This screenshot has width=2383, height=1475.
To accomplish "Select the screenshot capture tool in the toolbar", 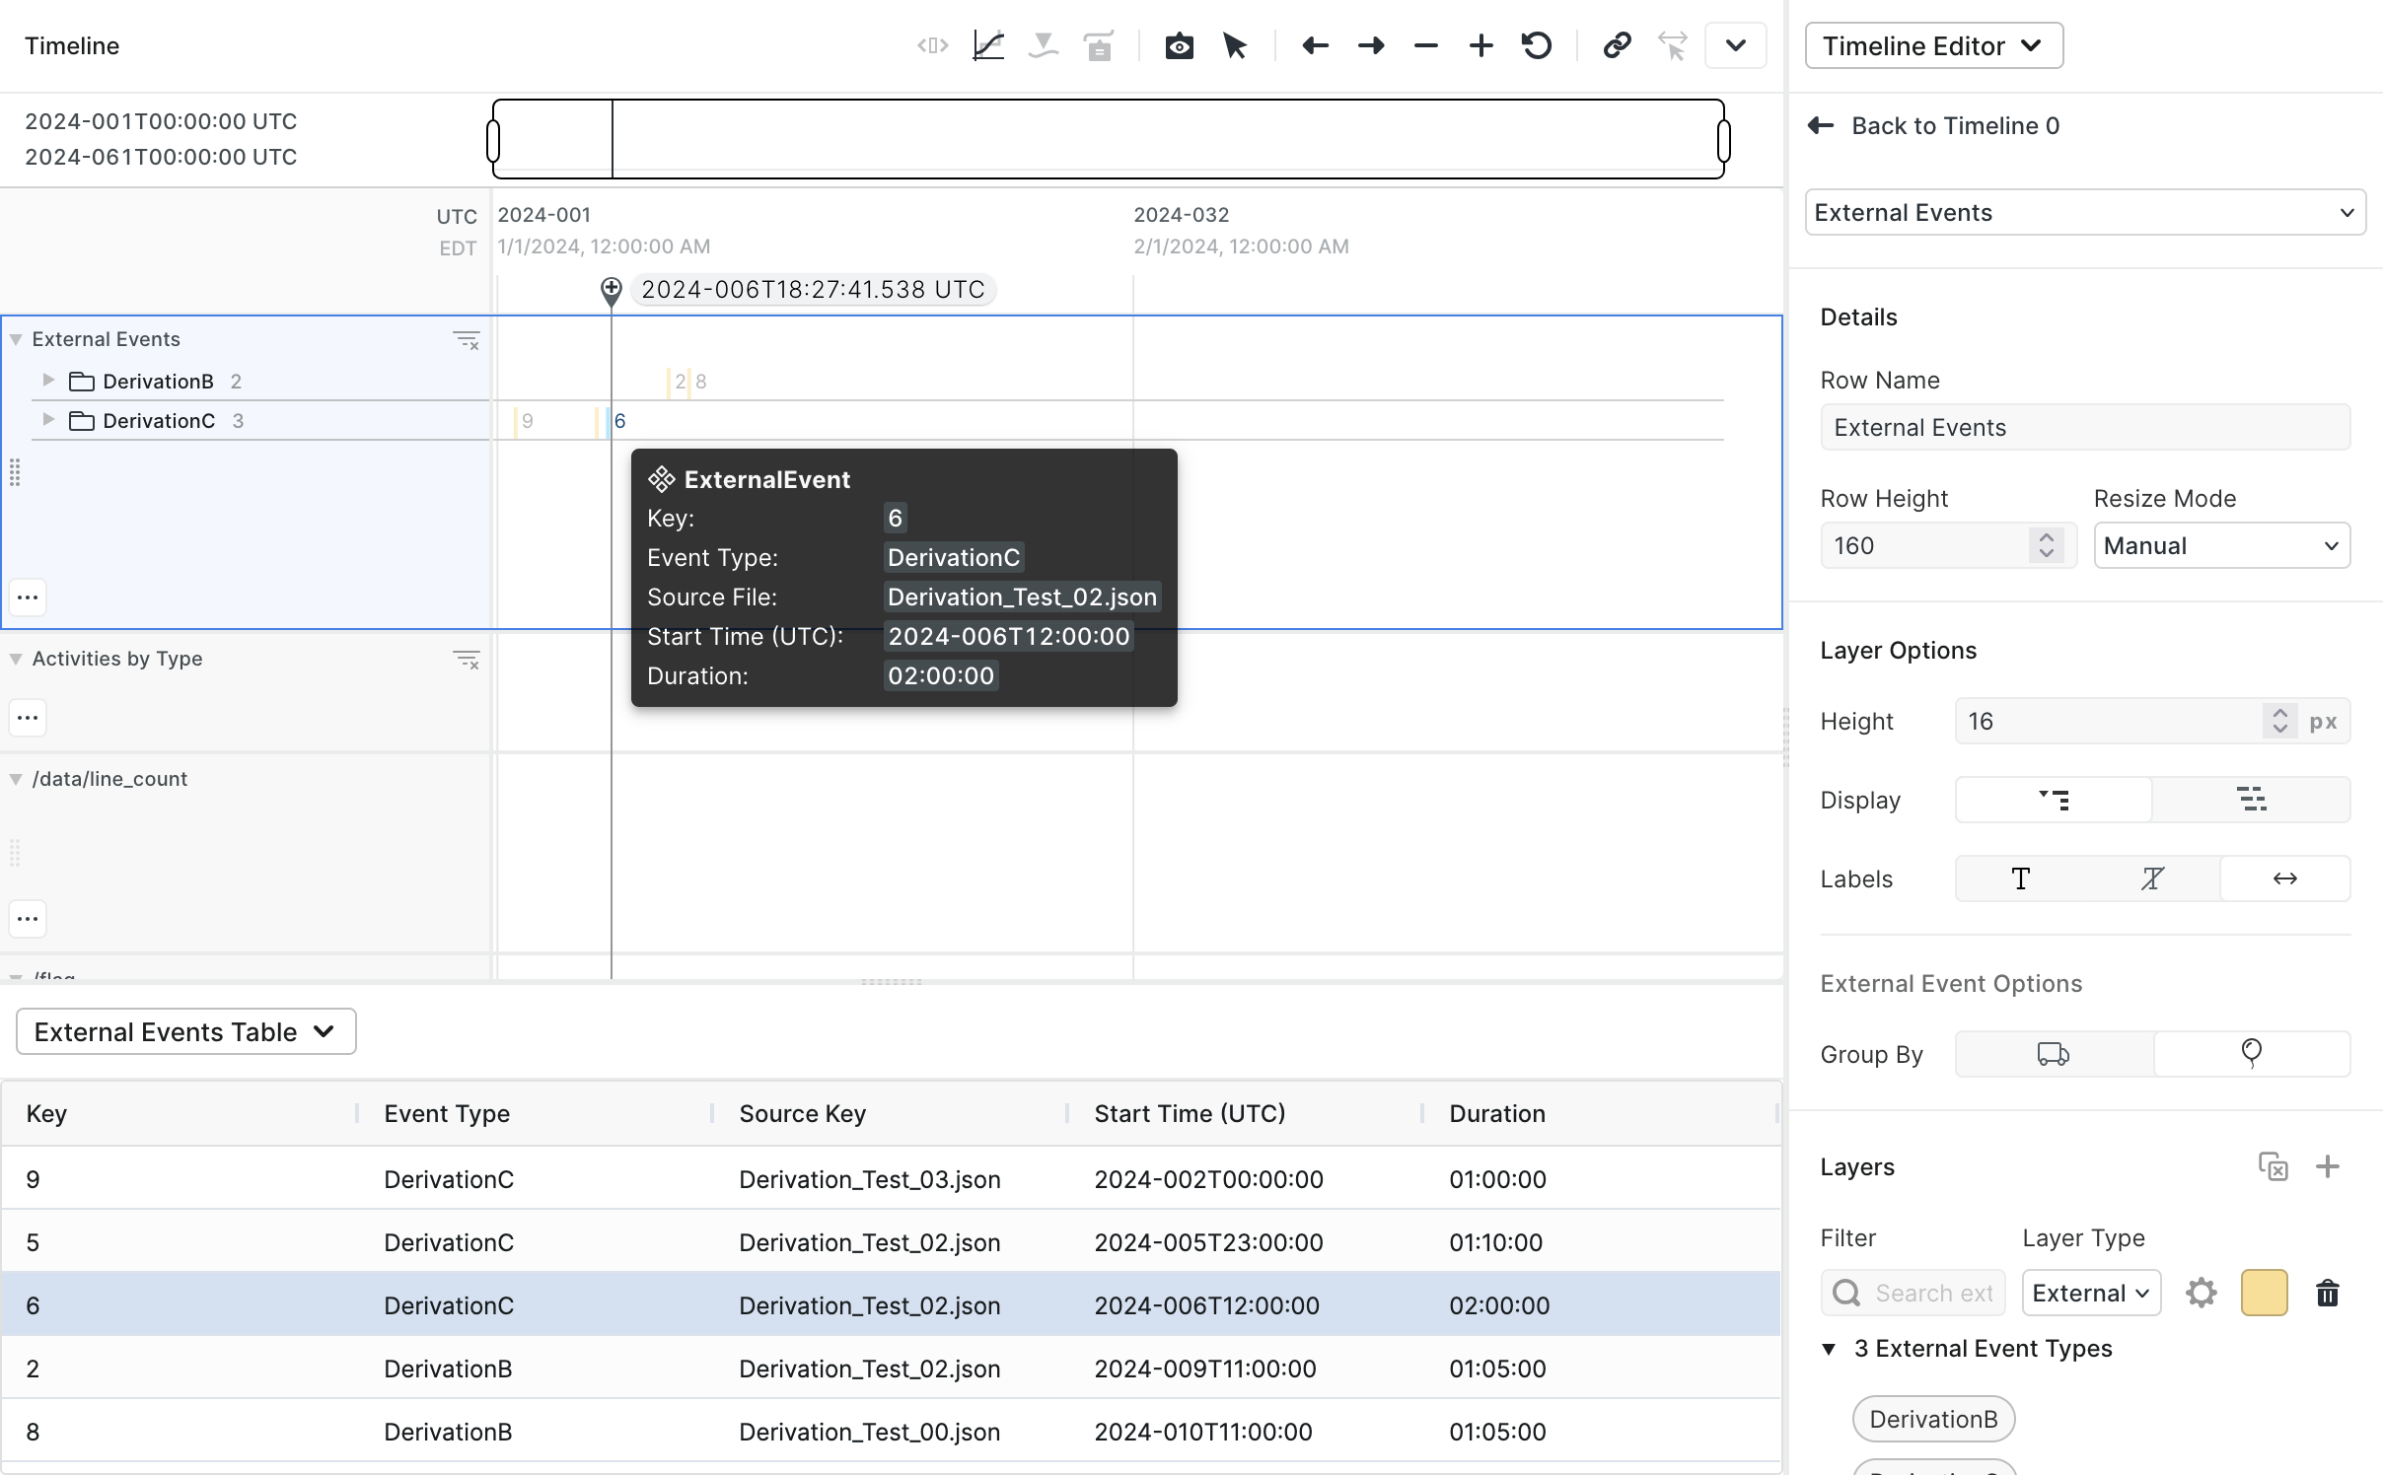I will click(1180, 45).
